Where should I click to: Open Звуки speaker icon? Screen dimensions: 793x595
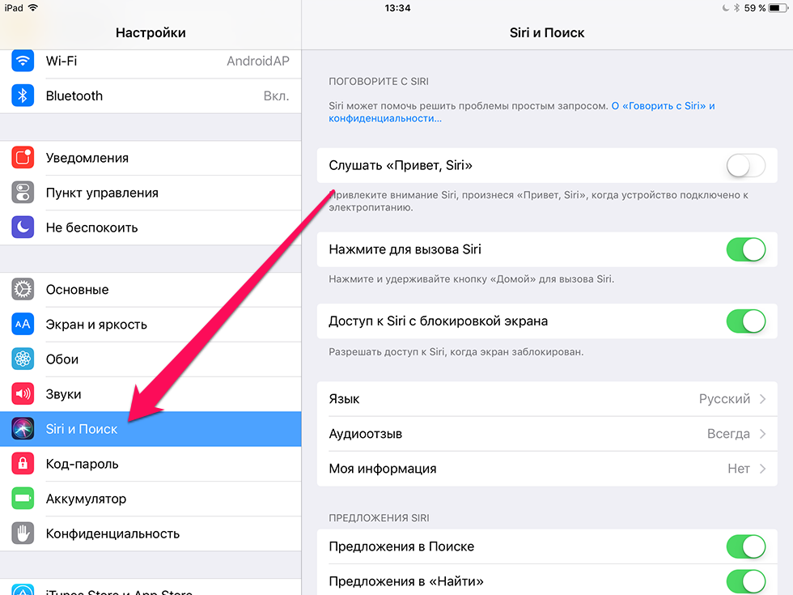pos(23,394)
